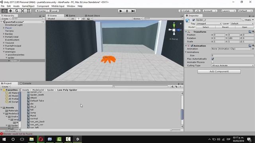The height and width of the screenshot is (143, 255).
Task: Open the Layer dropdown
Action: 242,23
